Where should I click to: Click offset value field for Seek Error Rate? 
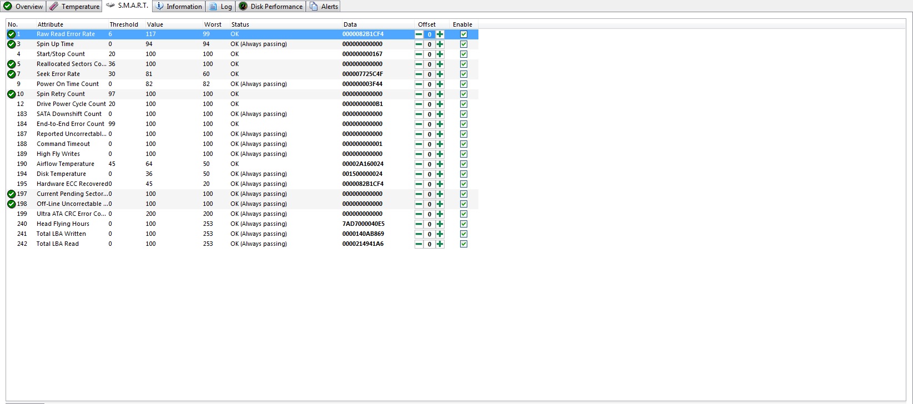(430, 74)
